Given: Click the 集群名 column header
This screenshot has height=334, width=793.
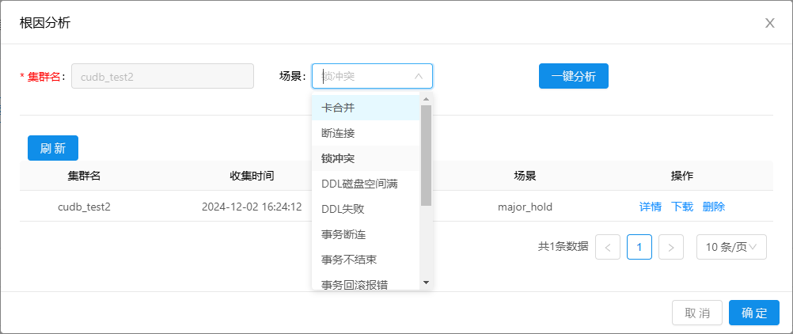Looking at the screenshot, I should coord(85,176).
